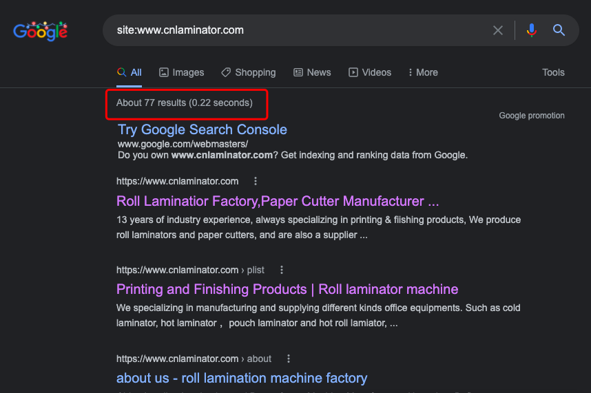Start voice search with microphone icon

(532, 30)
